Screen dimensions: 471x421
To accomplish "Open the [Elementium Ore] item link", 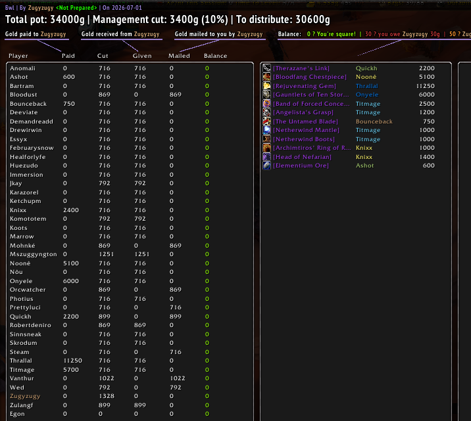I will tap(301, 166).
